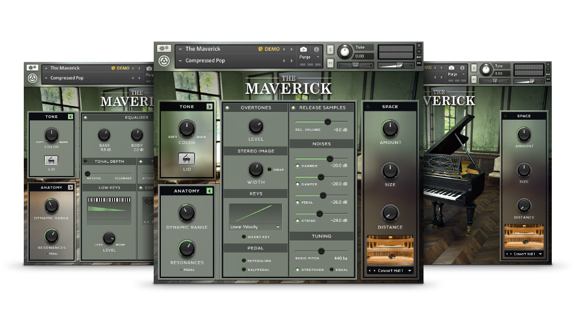This screenshot has width=575, height=331.
Task: Adjust the Basic Pitch slider
Action: (321, 251)
